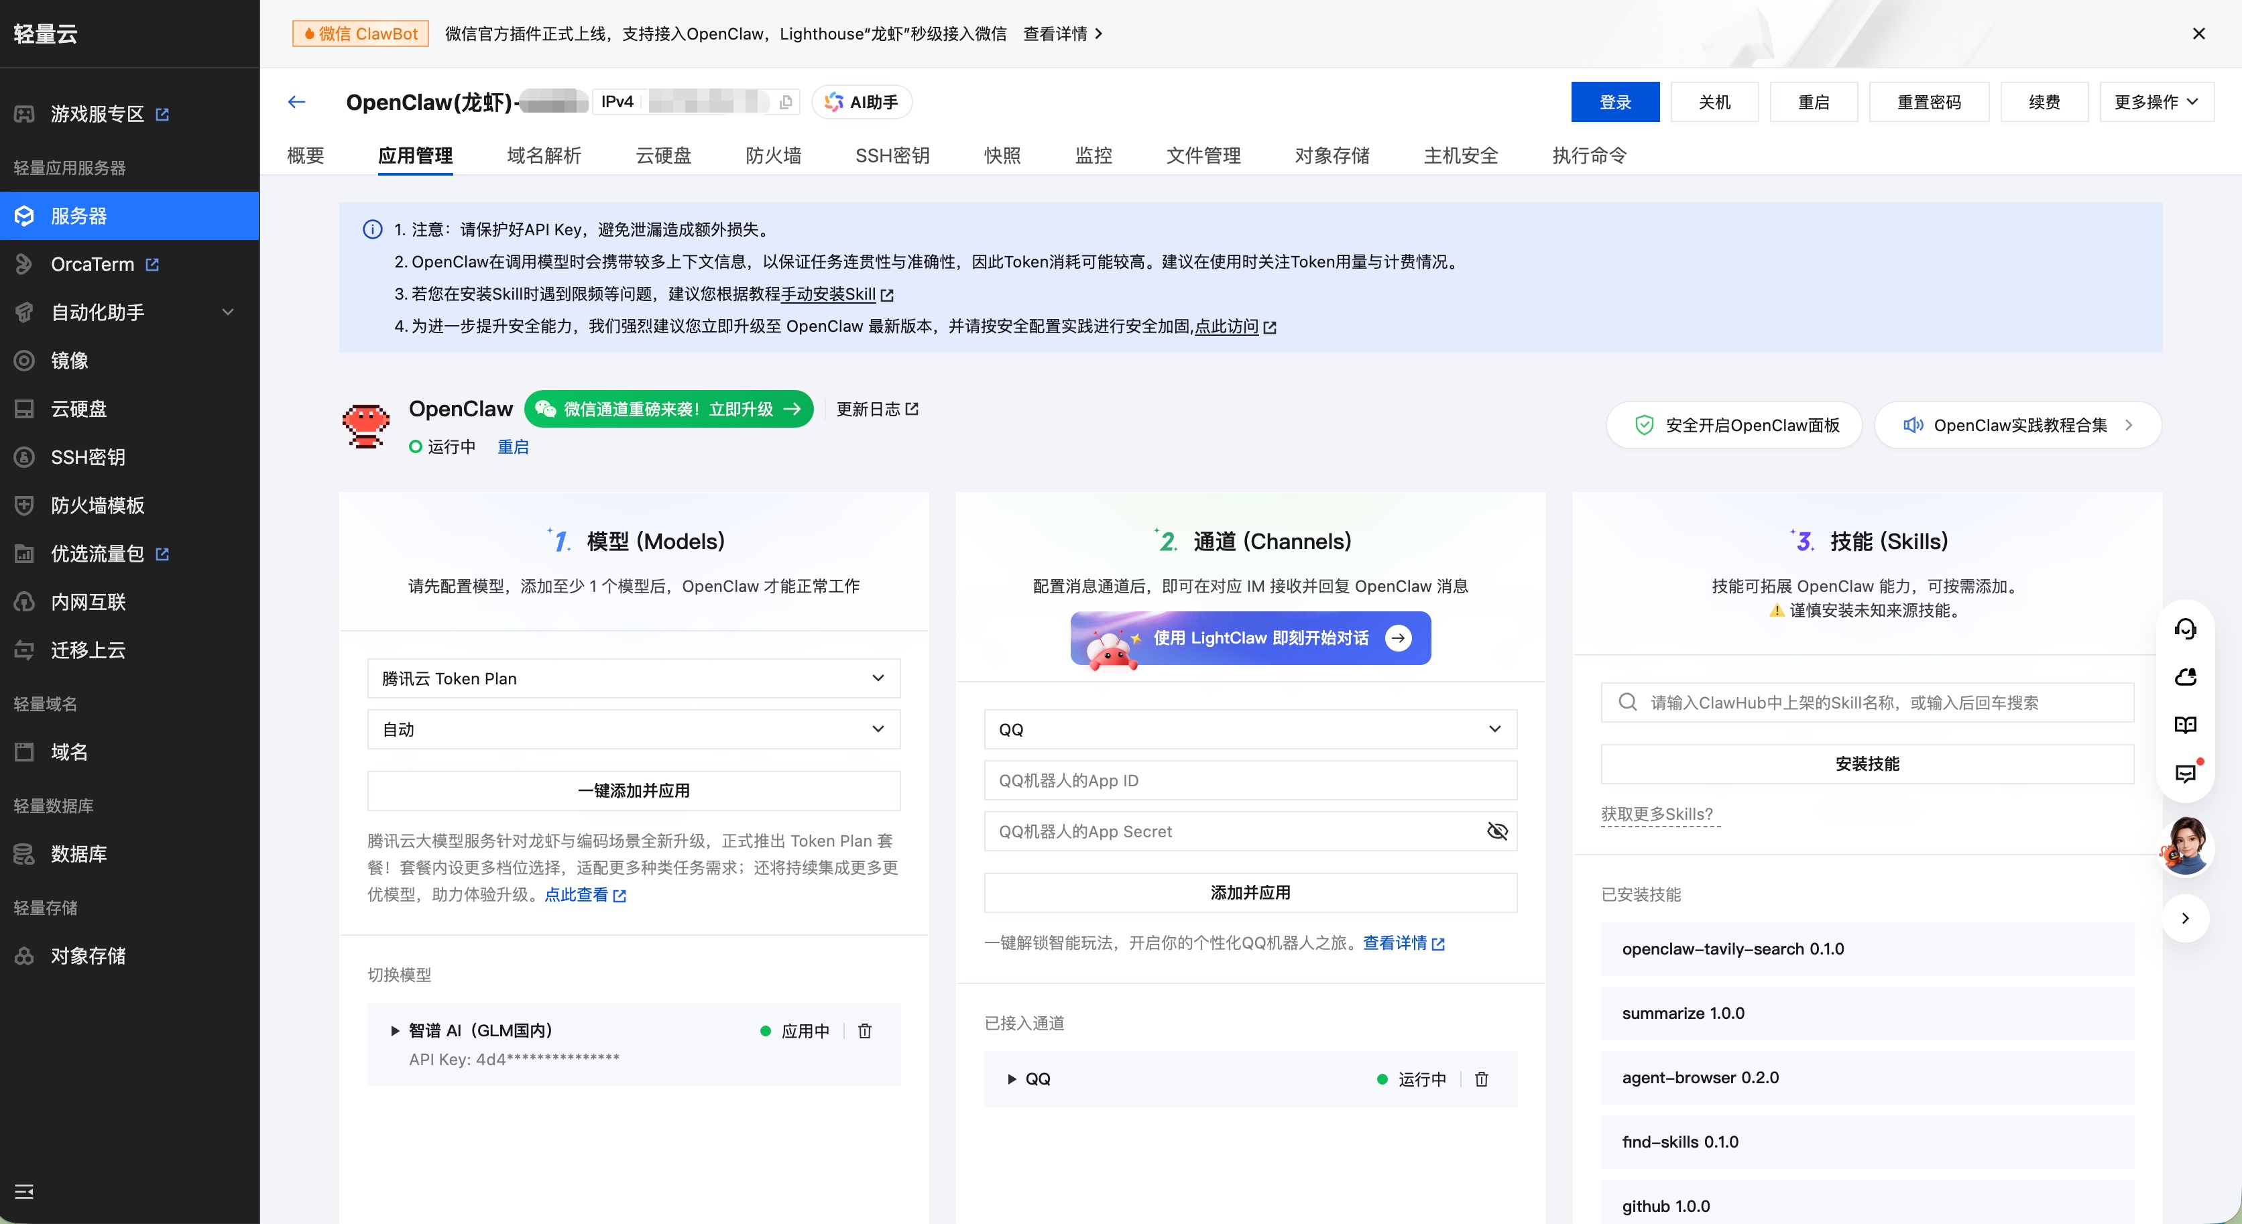Delete the 智谱 AI model entry

pyautogui.click(x=864, y=1031)
